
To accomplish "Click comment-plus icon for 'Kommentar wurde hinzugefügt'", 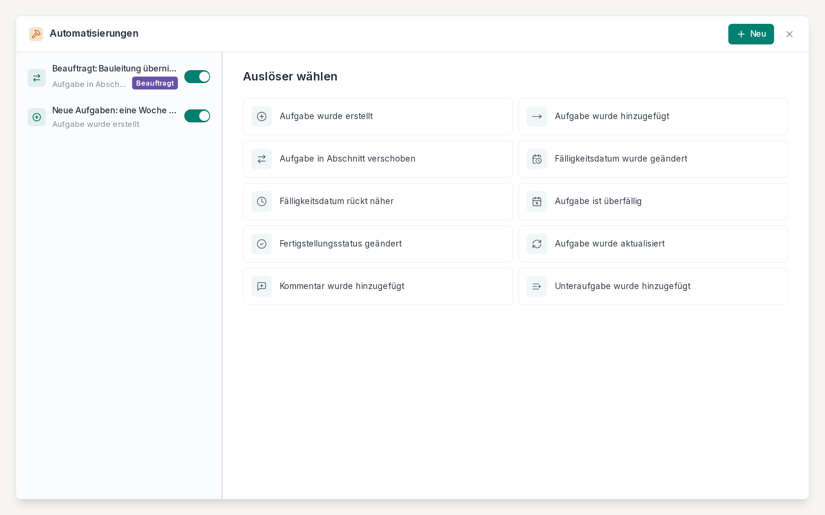I will click(x=261, y=286).
